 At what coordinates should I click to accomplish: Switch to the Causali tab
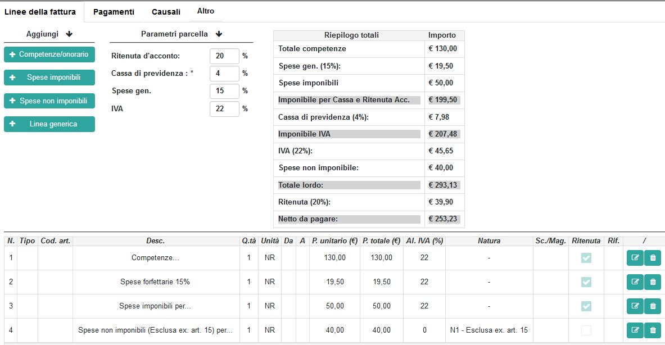(166, 12)
